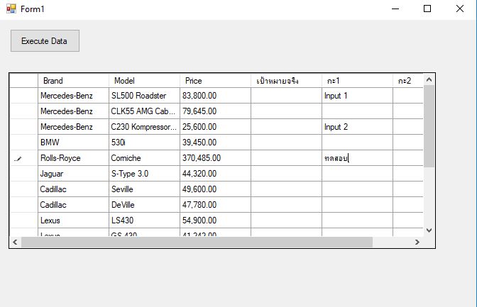Select the SL500 Roadster model cell

(x=144, y=96)
